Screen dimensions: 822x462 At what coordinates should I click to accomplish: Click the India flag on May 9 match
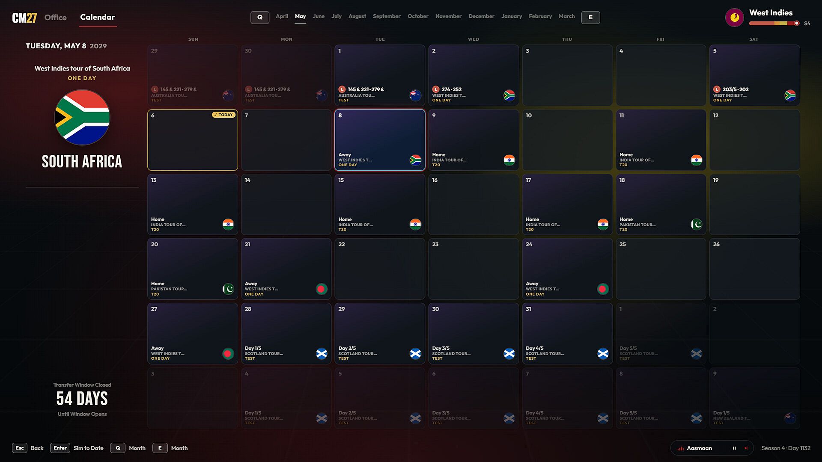tap(509, 160)
